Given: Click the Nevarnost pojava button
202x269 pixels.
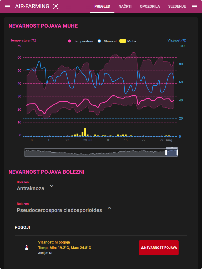Looking at the screenshot, I should tap(159, 248).
